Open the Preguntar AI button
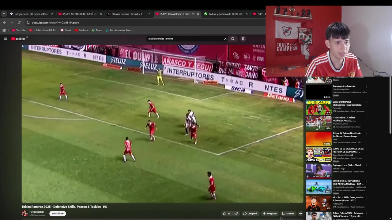The image size is (392, 220). click(x=269, y=214)
